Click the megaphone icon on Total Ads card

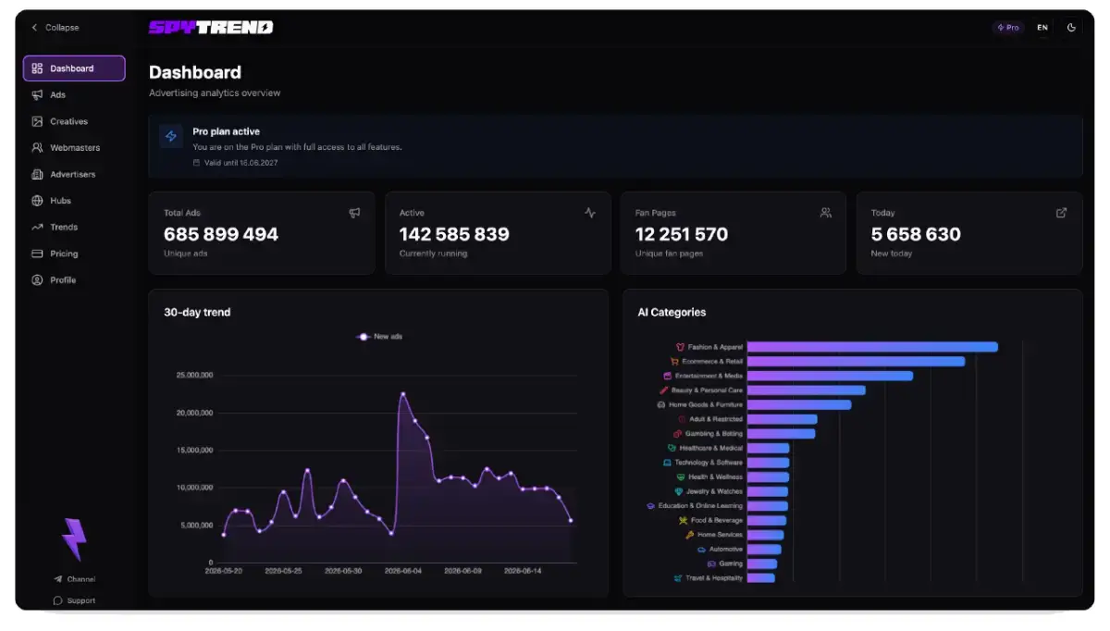tap(354, 213)
